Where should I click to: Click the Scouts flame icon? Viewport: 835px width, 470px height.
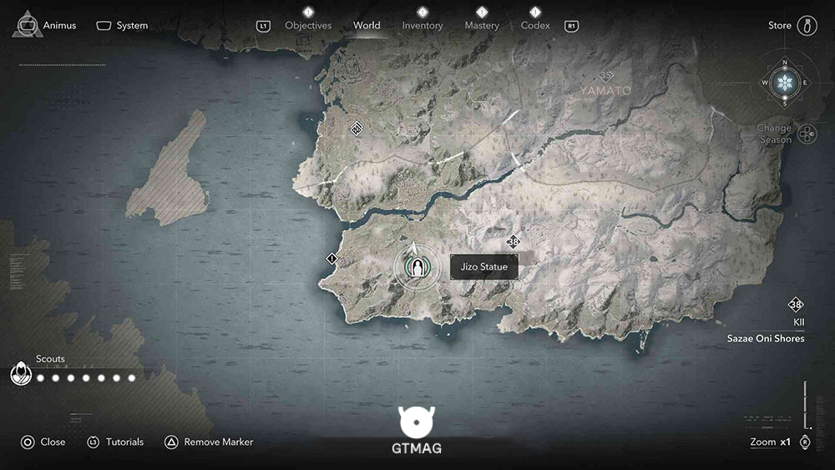point(21,373)
